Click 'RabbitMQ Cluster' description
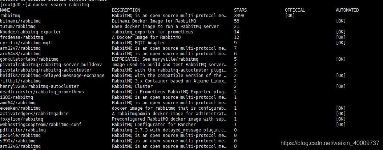The image size is (383, 150). click(132, 86)
